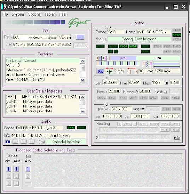Click the Container list scrollbar thumb
Image resolution: width=190 pixels, height=194 pixels.
coord(82,67)
